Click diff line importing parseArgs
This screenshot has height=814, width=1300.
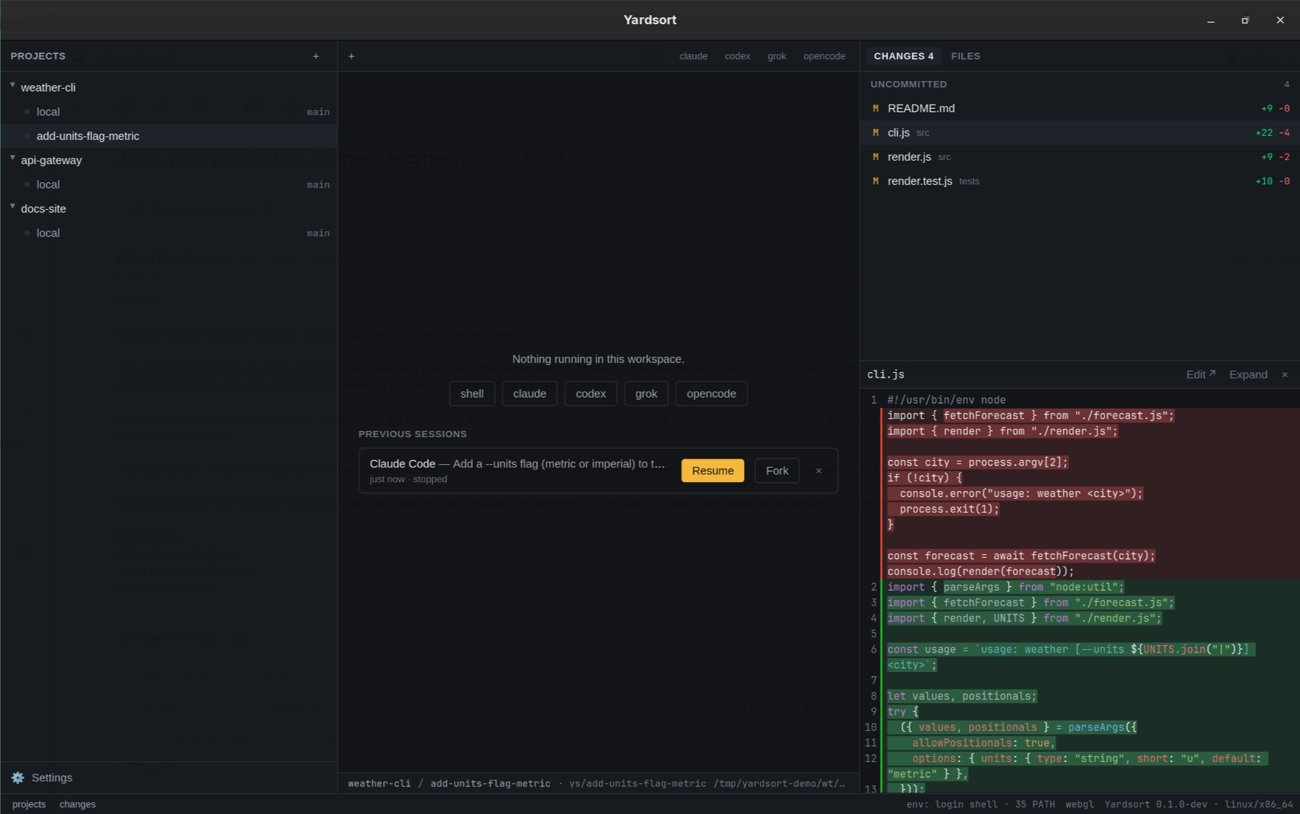[x=1005, y=587]
